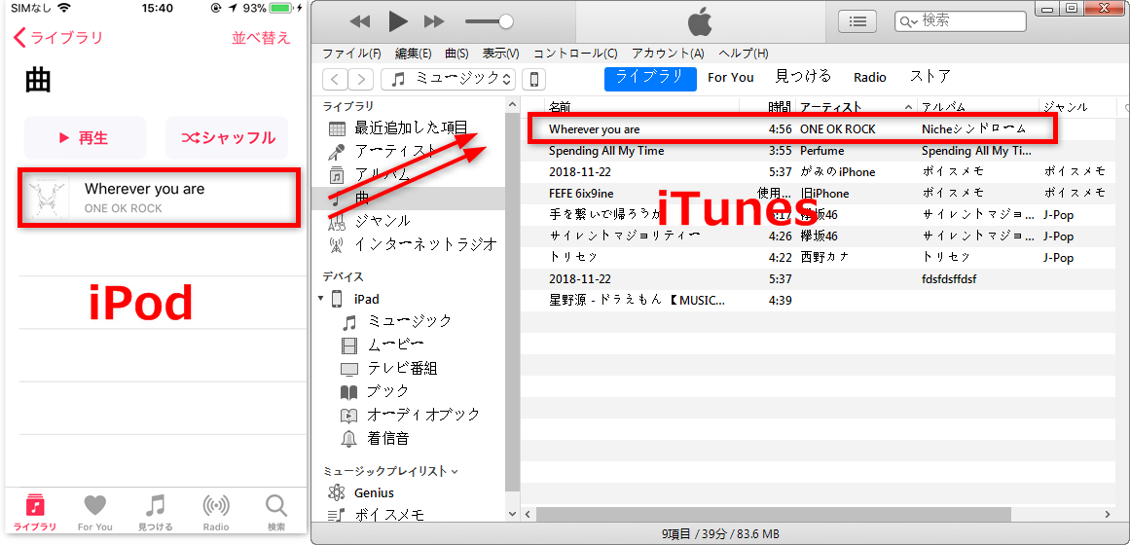Tap シャッフル button on iPod
The width and height of the screenshot is (1130, 545).
point(226,137)
